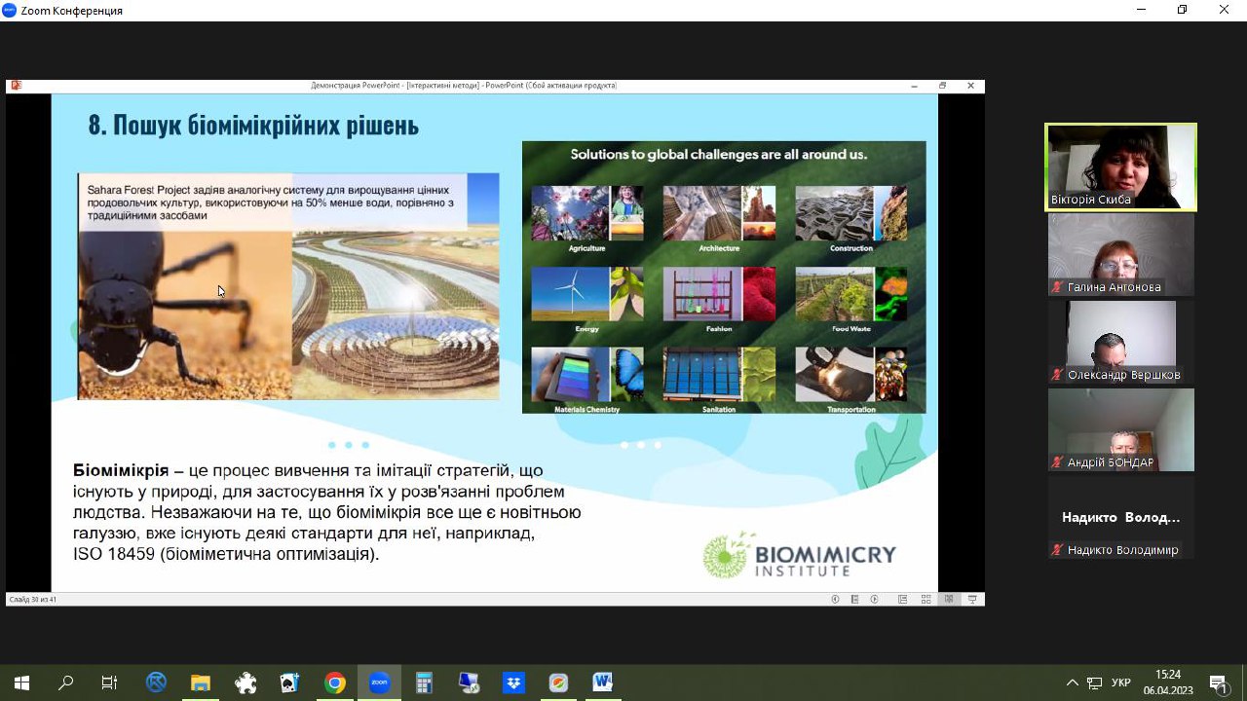Open the remote desktop monitor taskbar icon

point(469,683)
